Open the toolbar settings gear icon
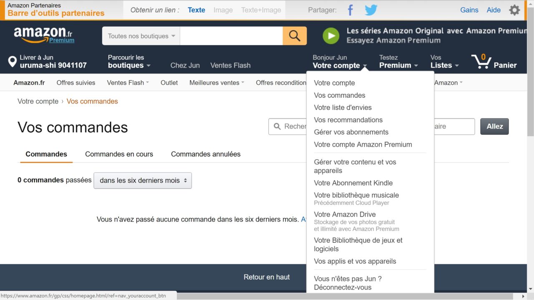This screenshot has height=300, width=534. tap(514, 10)
